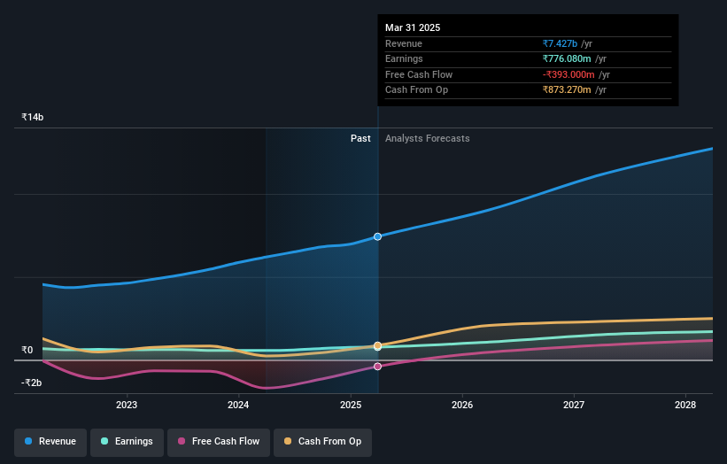Screen dimensions: 727x464
Task: Click the -₹393.000m free cash flow value
Action: tap(568, 74)
